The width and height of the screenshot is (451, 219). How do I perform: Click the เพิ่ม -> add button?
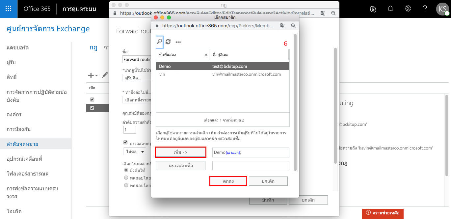(181, 152)
